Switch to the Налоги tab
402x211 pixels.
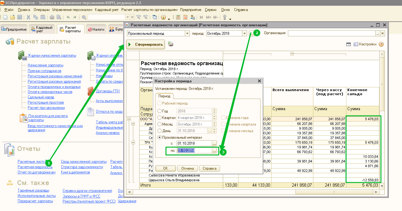point(96,29)
